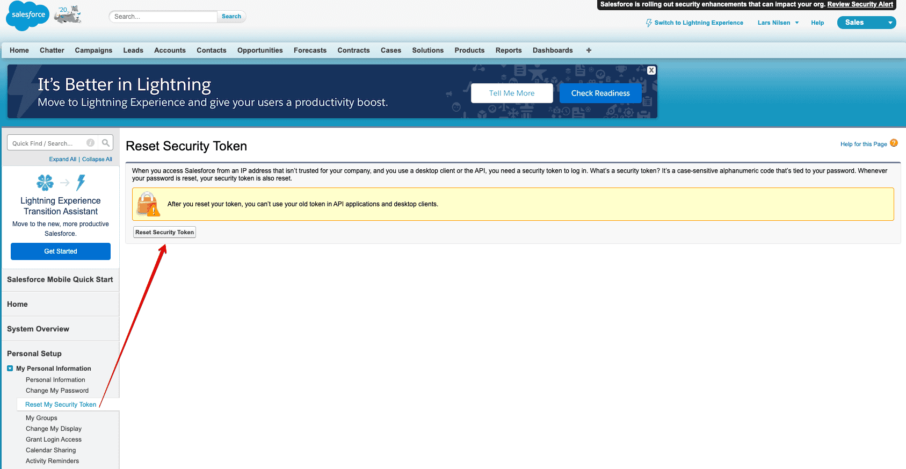This screenshot has height=469, width=906.
Task: Open the Opportunities tab
Action: (x=260, y=50)
